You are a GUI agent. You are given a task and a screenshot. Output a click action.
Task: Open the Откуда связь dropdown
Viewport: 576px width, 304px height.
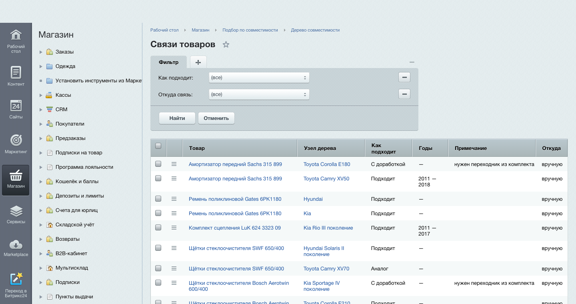(259, 94)
